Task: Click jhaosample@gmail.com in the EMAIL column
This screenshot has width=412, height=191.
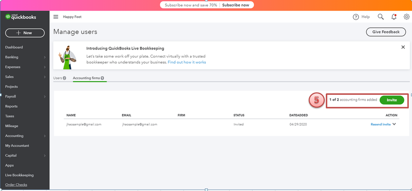Action: (x=139, y=124)
